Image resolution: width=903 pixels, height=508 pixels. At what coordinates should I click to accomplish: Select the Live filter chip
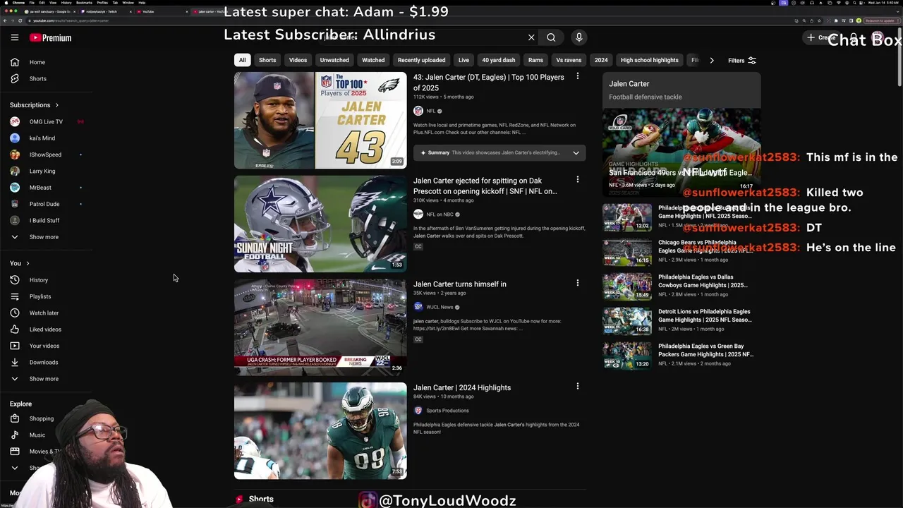463,61
